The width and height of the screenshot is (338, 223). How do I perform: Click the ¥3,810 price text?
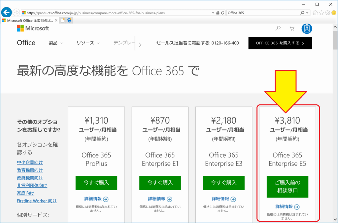click(x=287, y=120)
